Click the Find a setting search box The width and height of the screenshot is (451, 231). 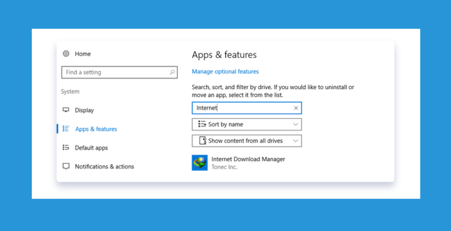(x=119, y=72)
